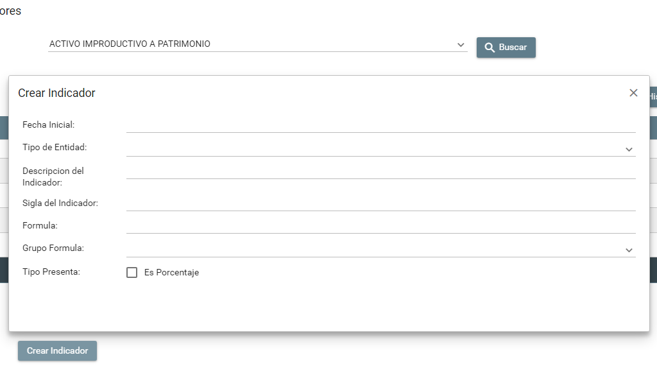The height and width of the screenshot is (380, 657).
Task: Click the Fecha Inicial label
Action: 49,125
